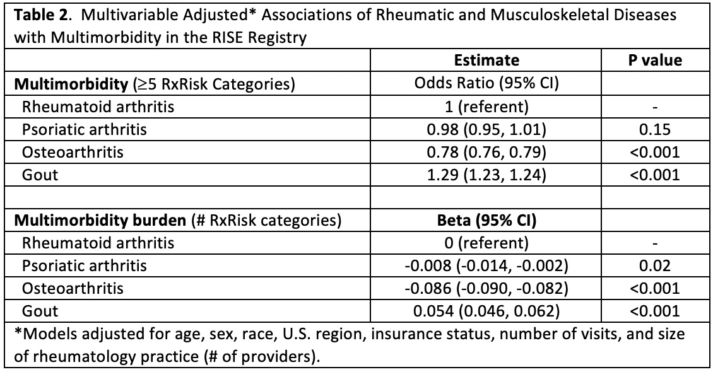This screenshot has width=713, height=372.
Task: Select Psoriatic arthritis label beside 0.98 estimate
Action: click(x=84, y=129)
